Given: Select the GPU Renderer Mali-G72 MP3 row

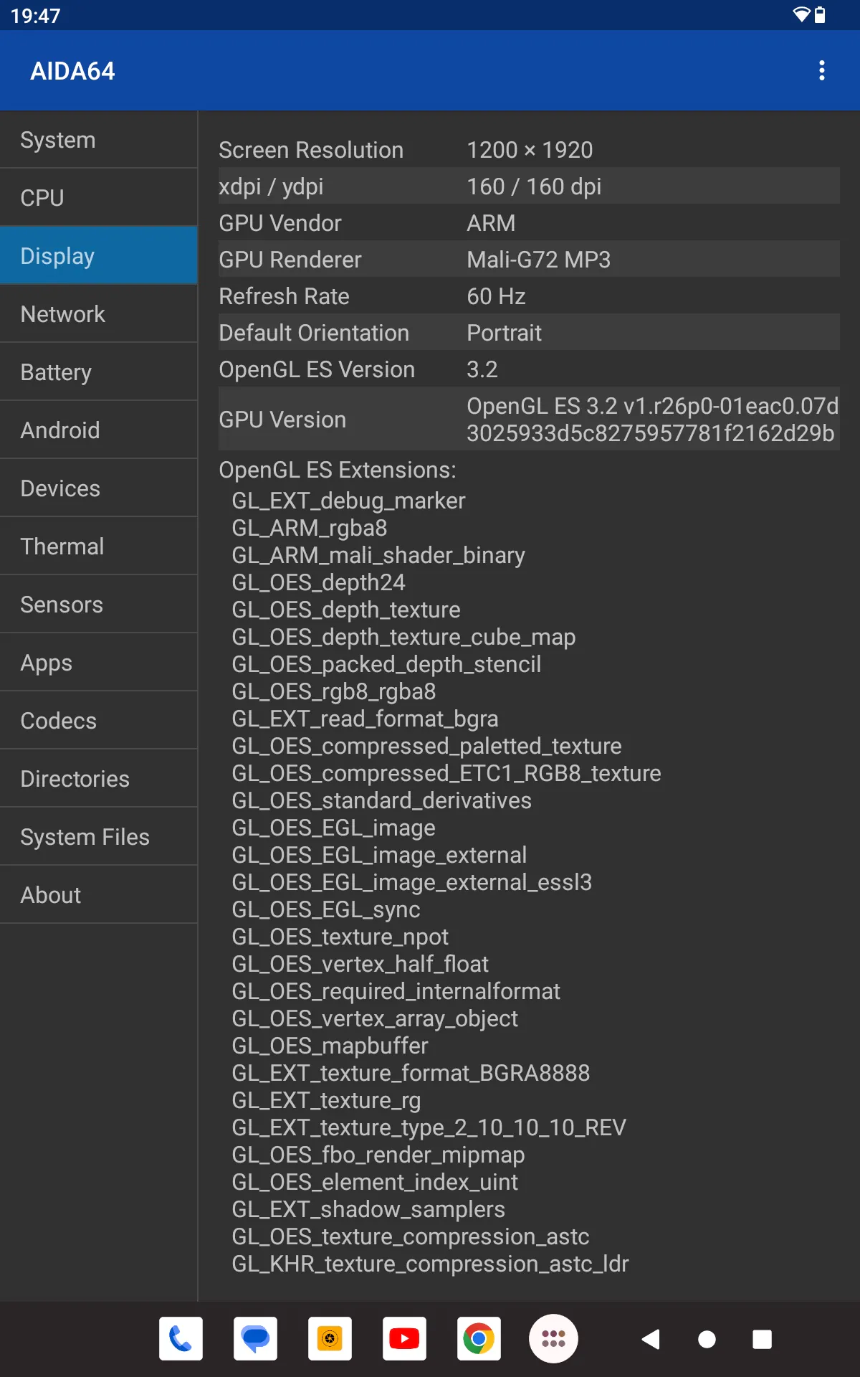Looking at the screenshot, I should pyautogui.click(x=529, y=260).
